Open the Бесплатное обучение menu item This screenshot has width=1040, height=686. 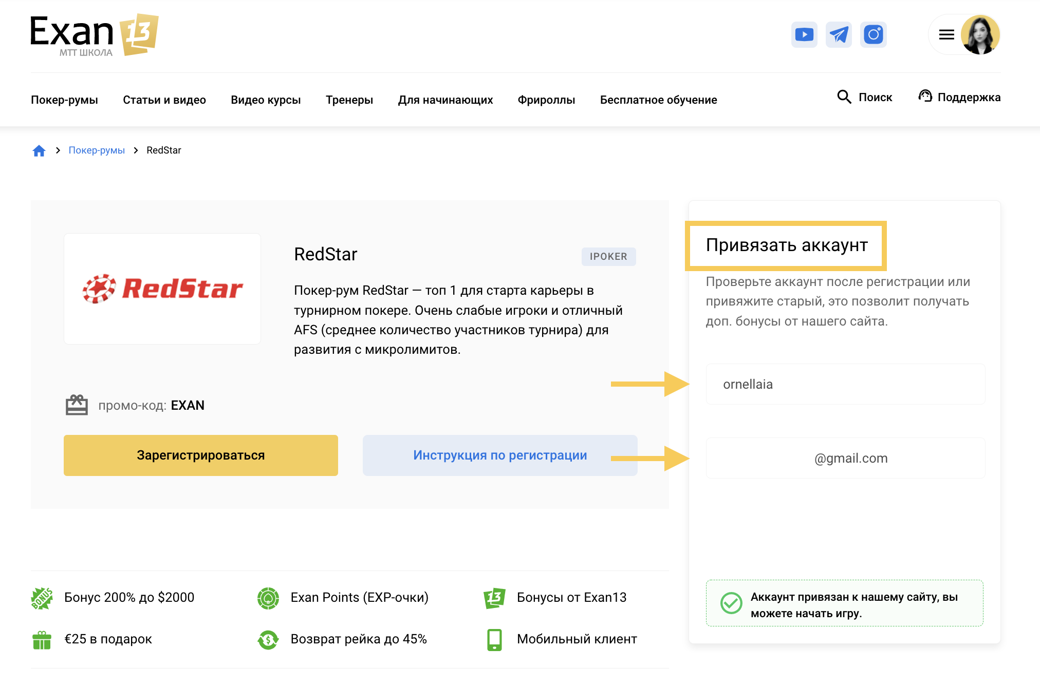659,100
